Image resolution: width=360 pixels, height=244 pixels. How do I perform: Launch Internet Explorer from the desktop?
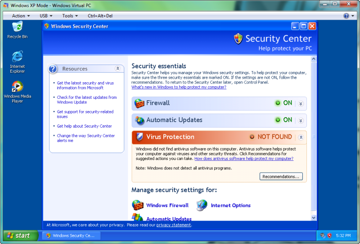(x=17, y=62)
